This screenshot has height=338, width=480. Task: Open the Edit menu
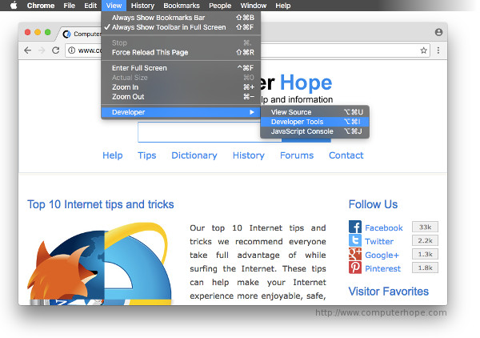[x=90, y=6]
